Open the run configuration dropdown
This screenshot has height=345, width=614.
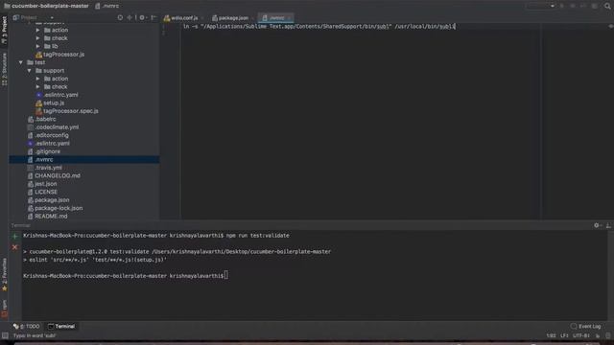pos(541,6)
